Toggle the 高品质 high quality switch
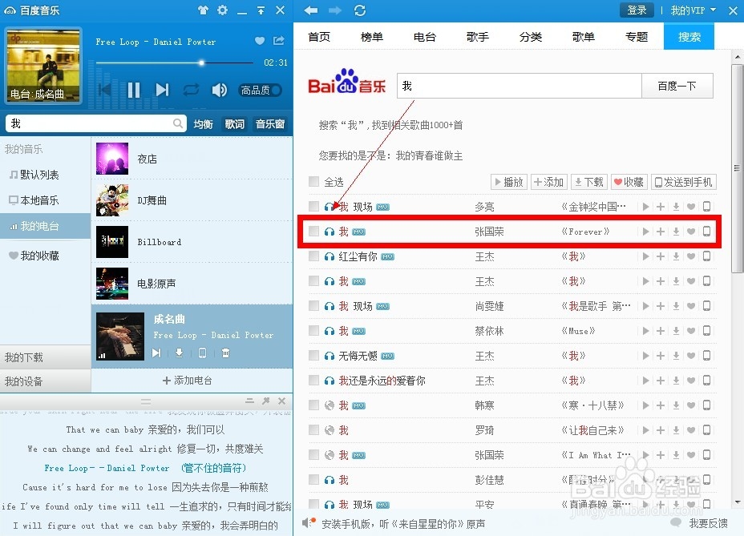This screenshot has height=536, width=744. click(260, 90)
